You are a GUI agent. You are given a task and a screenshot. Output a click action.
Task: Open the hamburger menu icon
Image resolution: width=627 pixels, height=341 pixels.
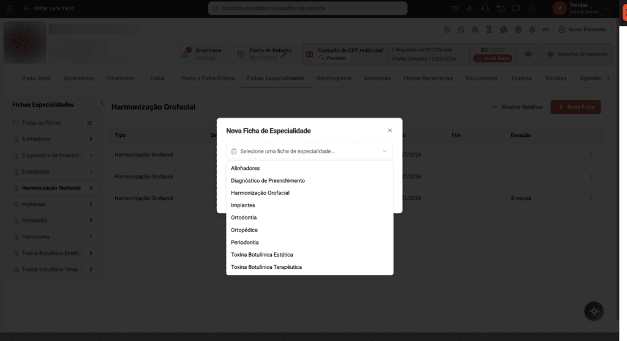click(x=9, y=8)
